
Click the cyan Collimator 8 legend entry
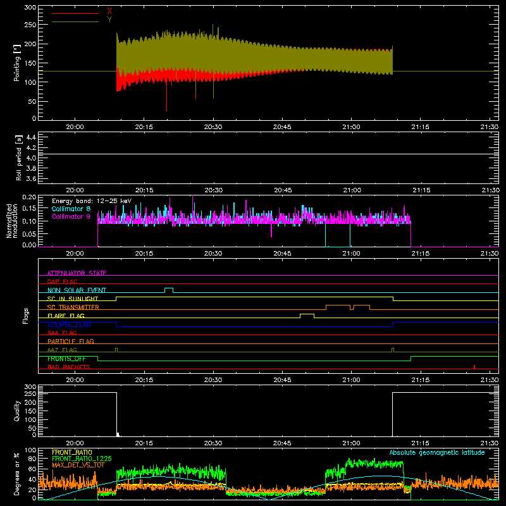tap(71, 209)
